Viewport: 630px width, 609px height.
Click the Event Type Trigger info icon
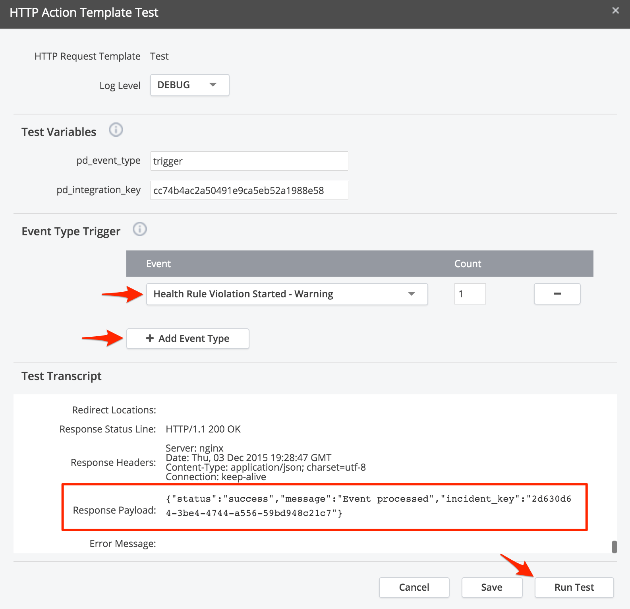(x=139, y=229)
